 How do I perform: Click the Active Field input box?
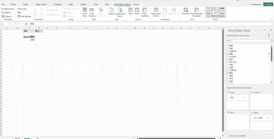[24, 12]
